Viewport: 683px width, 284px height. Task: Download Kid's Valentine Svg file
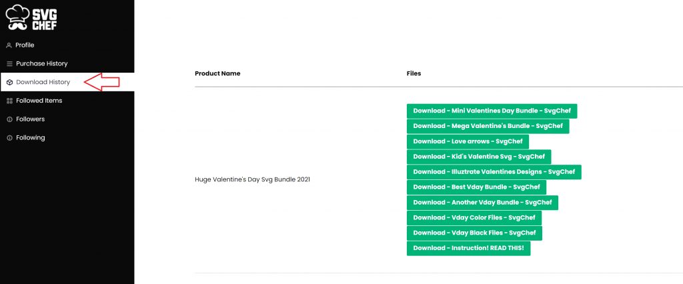point(479,157)
